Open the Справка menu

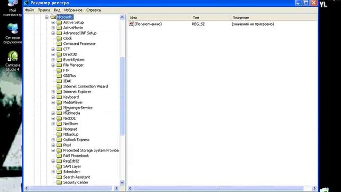[93, 10]
